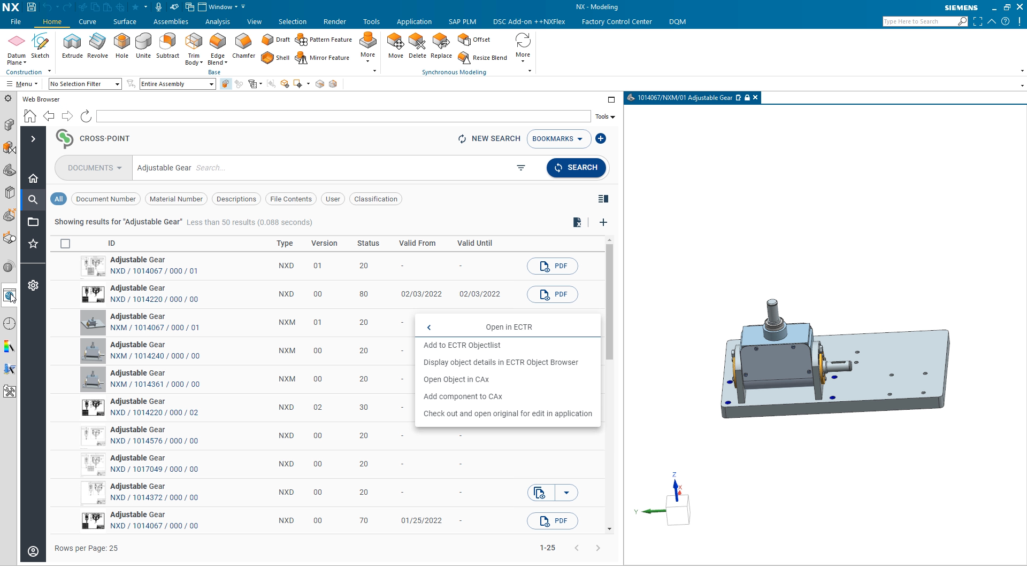The height and width of the screenshot is (577, 1027).
Task: Select the Revolve tool
Action: tap(97, 45)
